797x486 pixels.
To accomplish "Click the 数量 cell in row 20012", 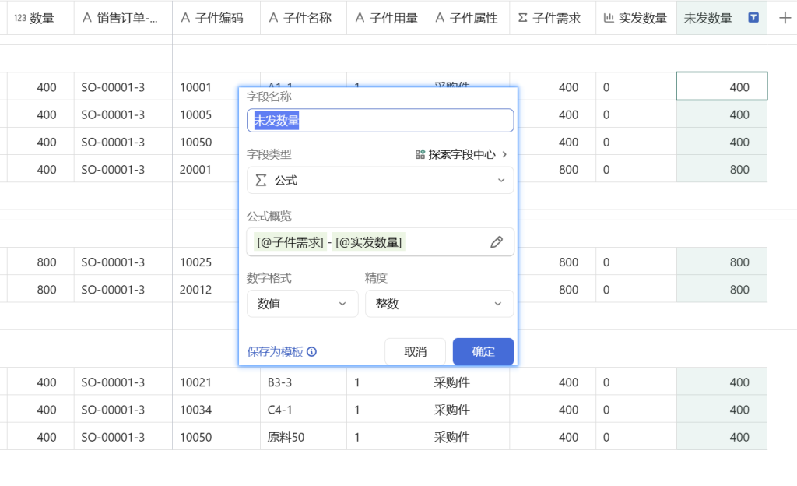I will click(40, 289).
